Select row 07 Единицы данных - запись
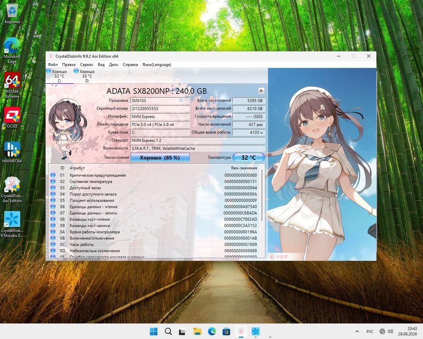This screenshot has height=339, width=423. pyautogui.click(x=154, y=213)
